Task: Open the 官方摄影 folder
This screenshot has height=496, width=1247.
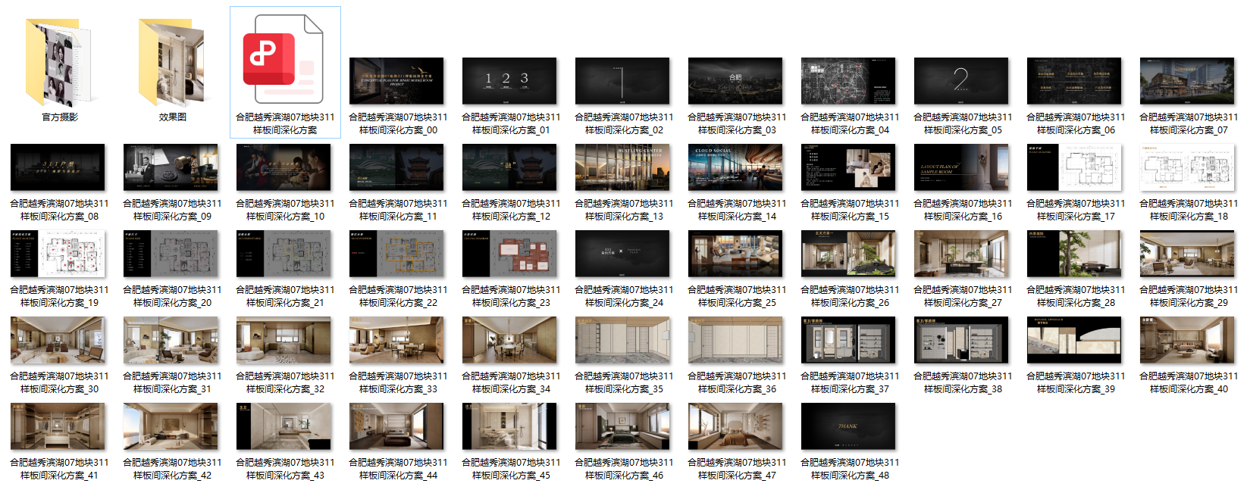Action: coord(58,64)
